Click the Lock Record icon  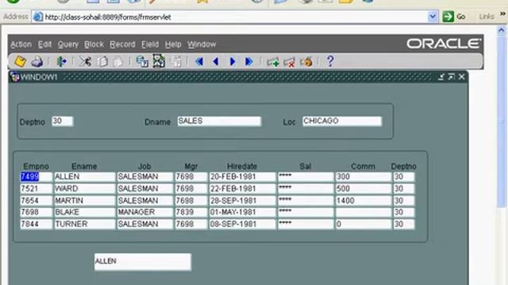306,62
